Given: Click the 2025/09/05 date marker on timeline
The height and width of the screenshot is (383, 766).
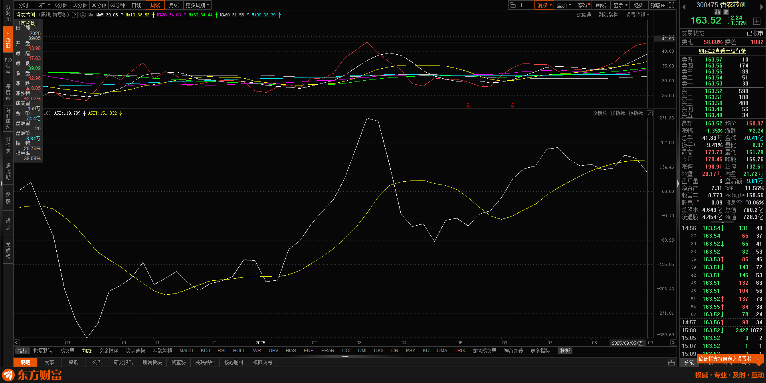Looking at the screenshot, I should (627, 343).
